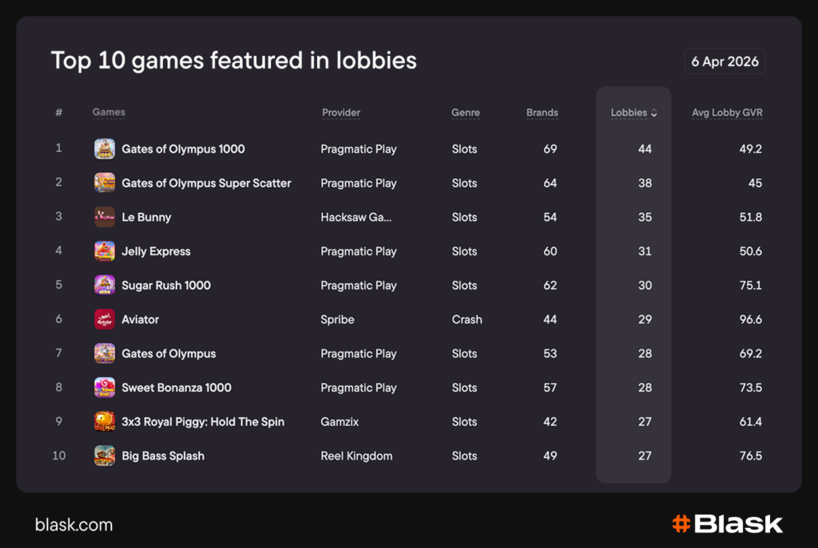Sort by the Brands column header

click(x=542, y=112)
